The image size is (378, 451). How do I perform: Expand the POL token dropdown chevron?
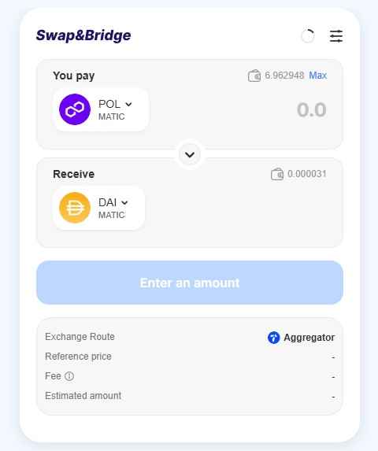click(x=128, y=104)
